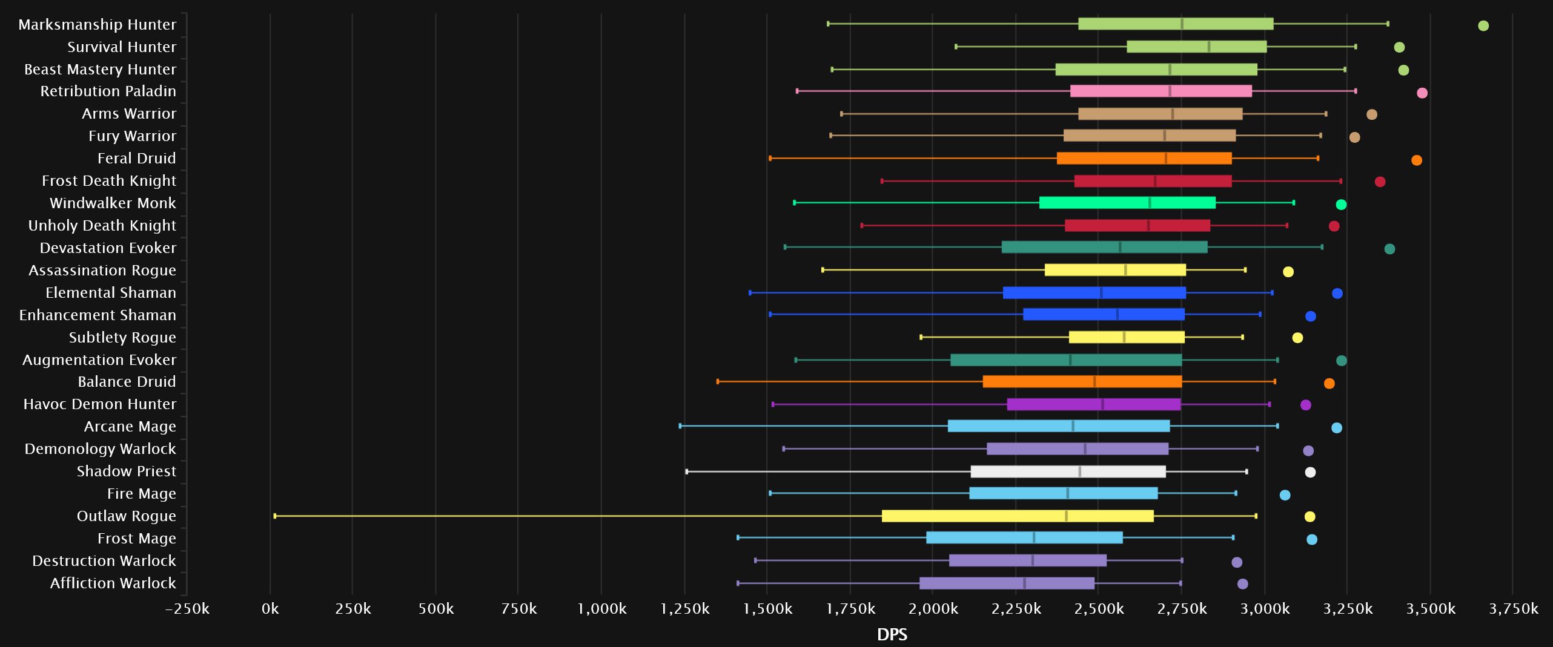Image resolution: width=1553 pixels, height=647 pixels.
Task: Click the Feral Druid orange box bar
Action: click(1144, 159)
